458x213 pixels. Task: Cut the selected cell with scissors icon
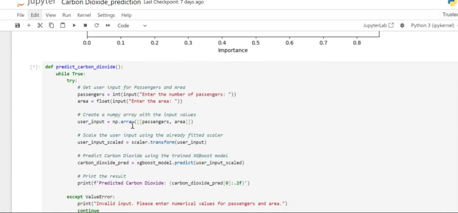point(40,25)
